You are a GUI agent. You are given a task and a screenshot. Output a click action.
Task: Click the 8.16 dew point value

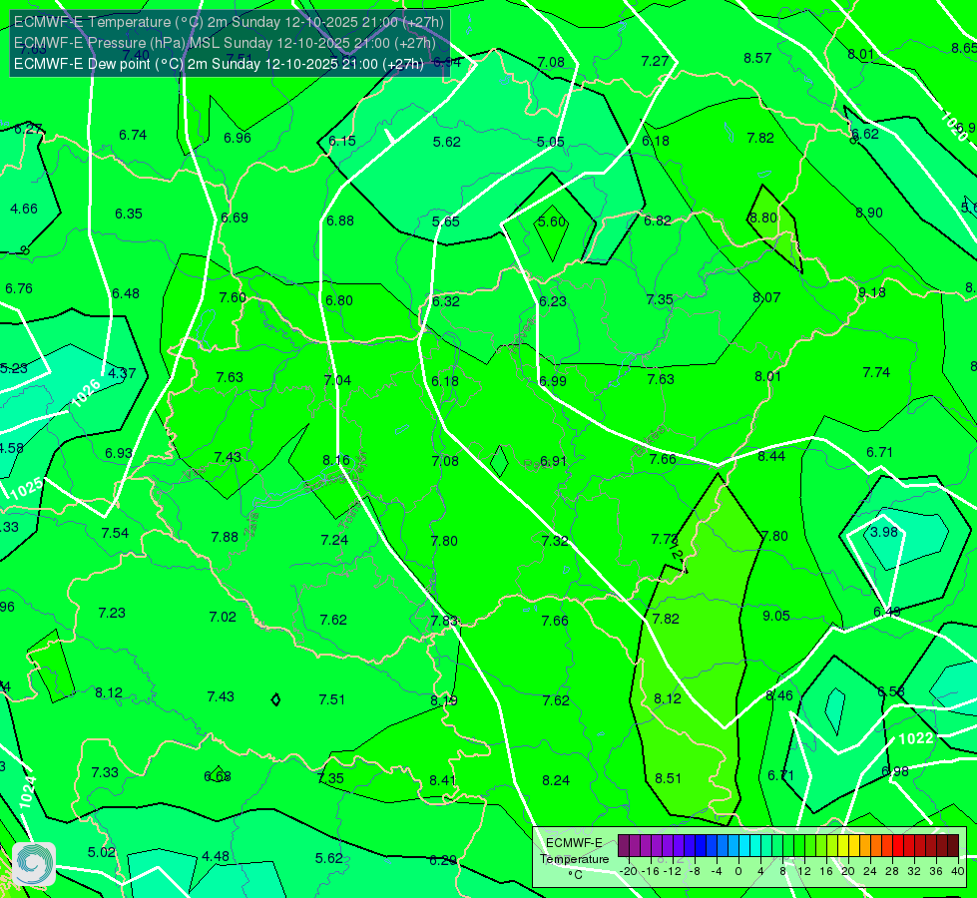[x=336, y=460]
